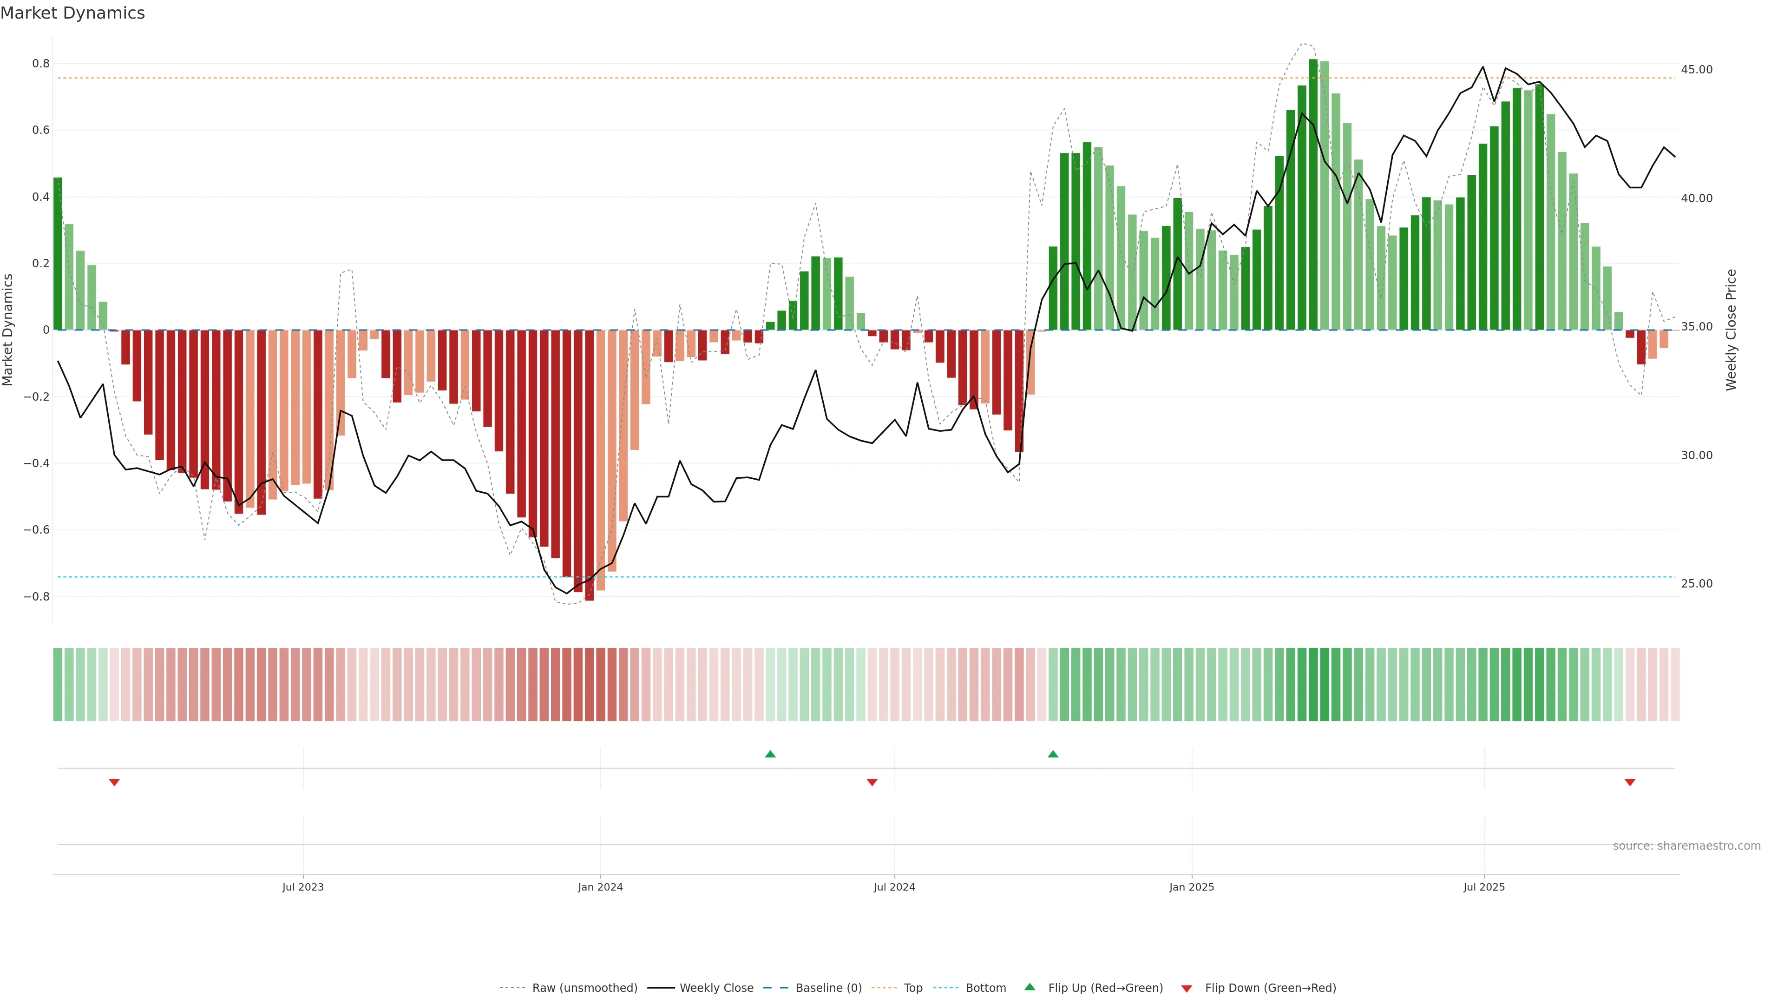Click the Jul 2025 x-axis label
Image resolution: width=1784 pixels, height=1004 pixels.
pyautogui.click(x=1484, y=888)
